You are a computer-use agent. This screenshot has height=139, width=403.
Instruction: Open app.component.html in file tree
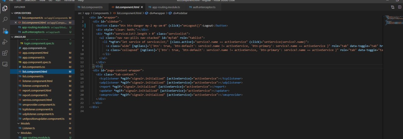click(x=43, y=53)
